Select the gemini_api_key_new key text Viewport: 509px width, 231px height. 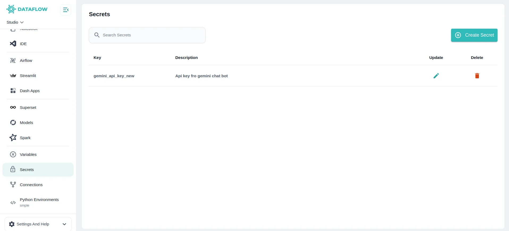114,76
